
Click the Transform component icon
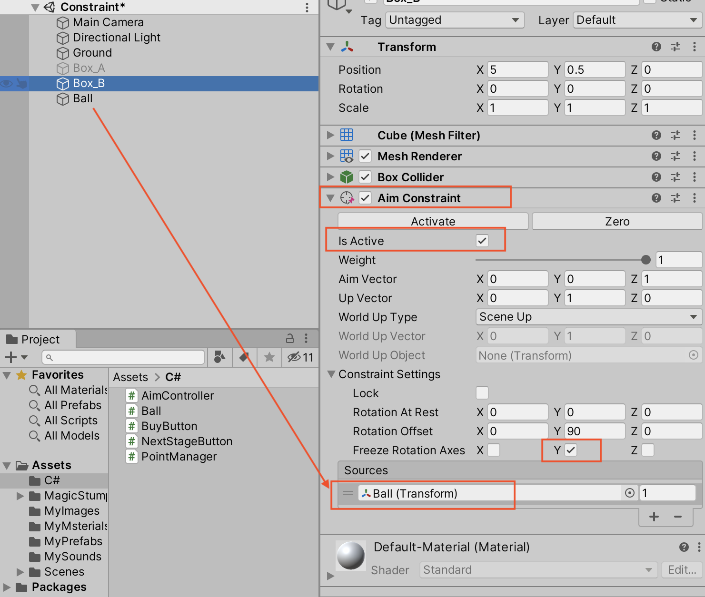[x=347, y=47]
